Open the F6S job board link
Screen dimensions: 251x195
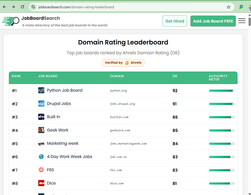[51, 170]
